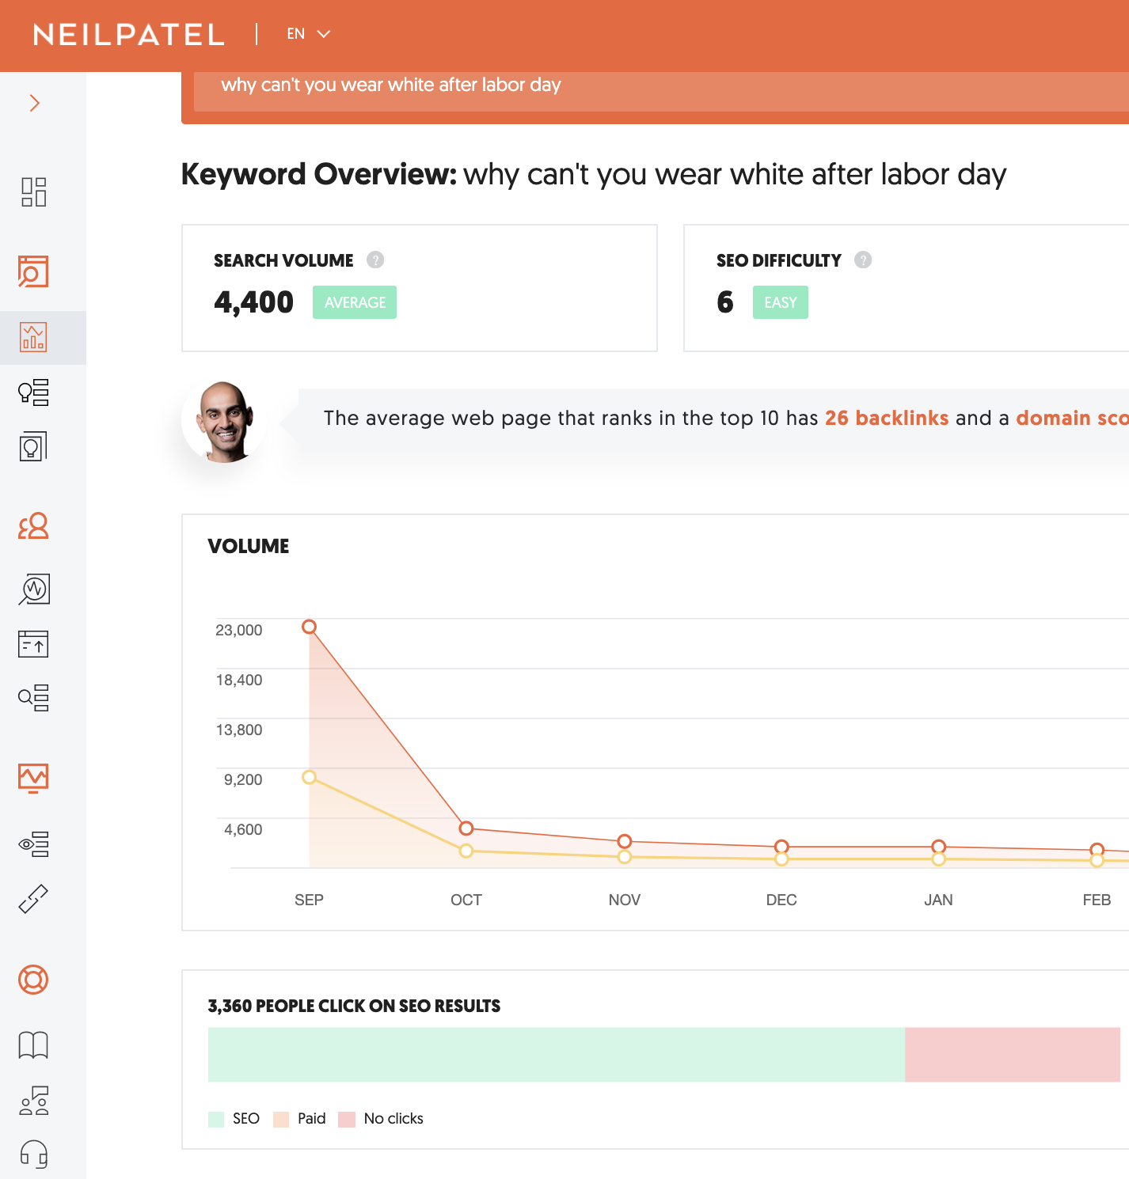The height and width of the screenshot is (1179, 1129).
Task: Click the help icon beside Search Volume
Action: click(375, 260)
